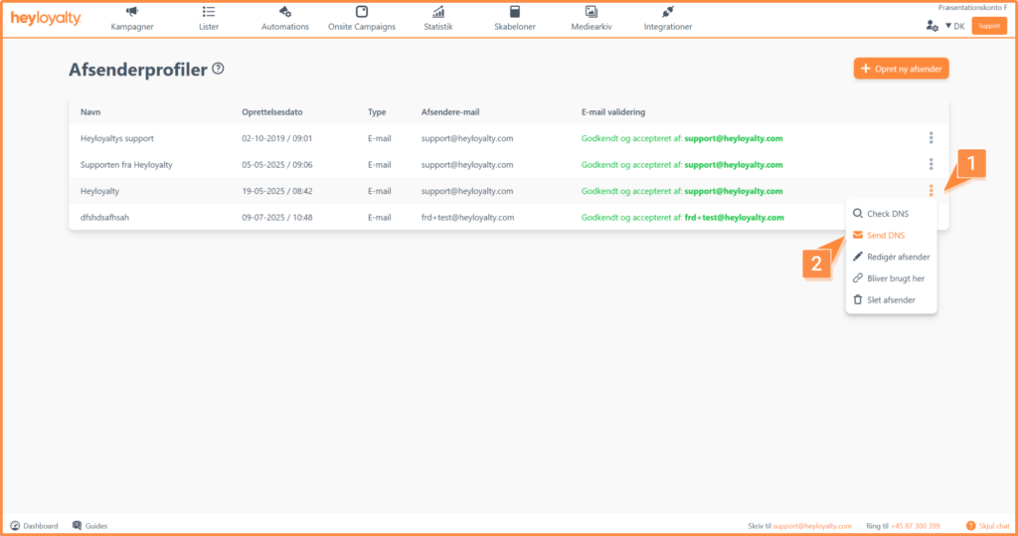Image resolution: width=1018 pixels, height=536 pixels.
Task: Click the help icon beside Afsenderprofiler
Action: [x=218, y=69]
